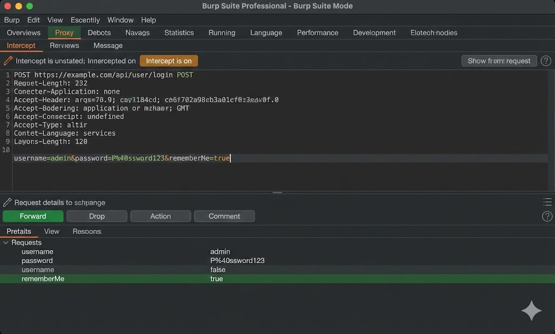555x334 pixels.
Task: Click the pencil icon next to Request details
Action: click(x=7, y=201)
